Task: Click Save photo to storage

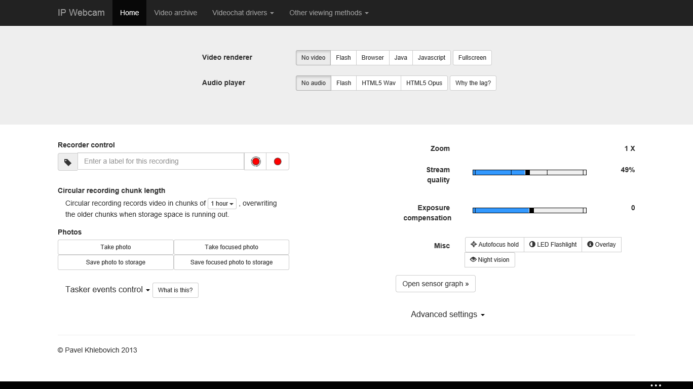Action: tap(115, 262)
